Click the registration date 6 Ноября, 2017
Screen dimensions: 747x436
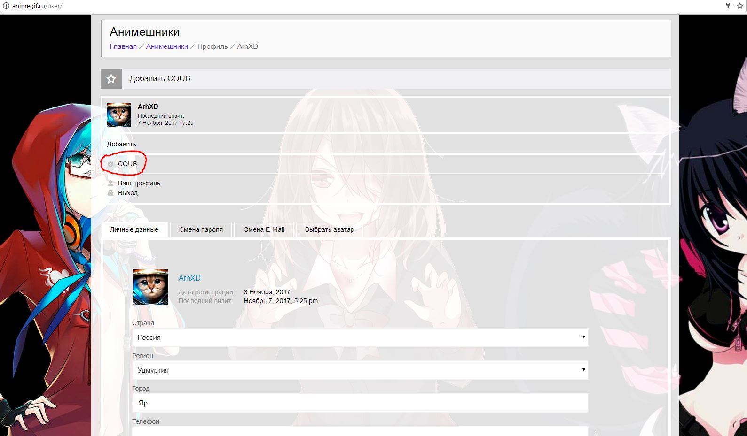pos(267,292)
